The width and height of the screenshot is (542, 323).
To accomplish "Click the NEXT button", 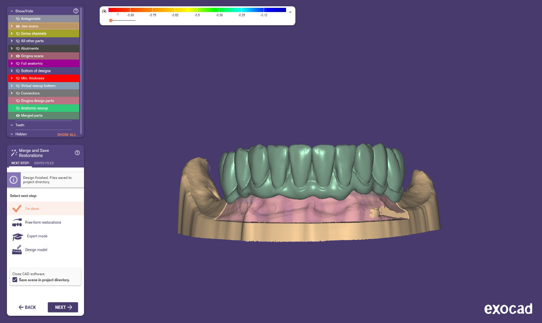I will pos(63,307).
